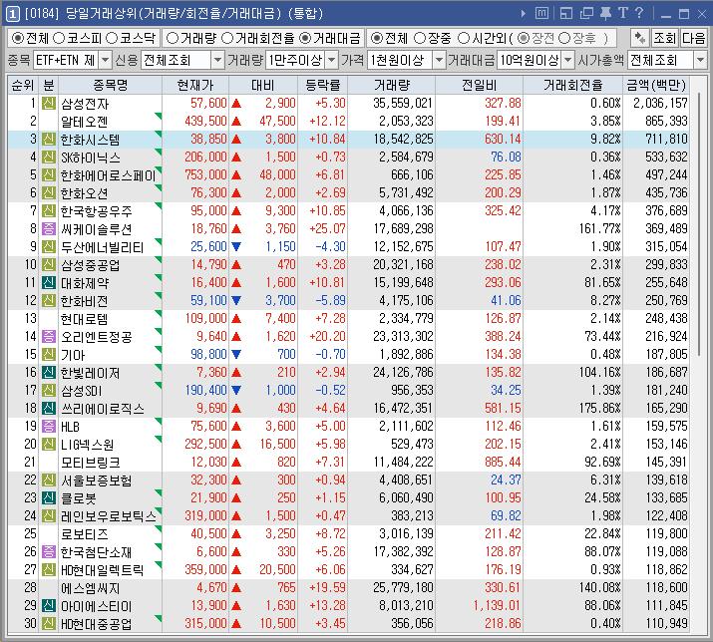Click the vertical scrollbar of the stock list
Image resolution: width=713 pixels, height=642 pixels.
699,222
